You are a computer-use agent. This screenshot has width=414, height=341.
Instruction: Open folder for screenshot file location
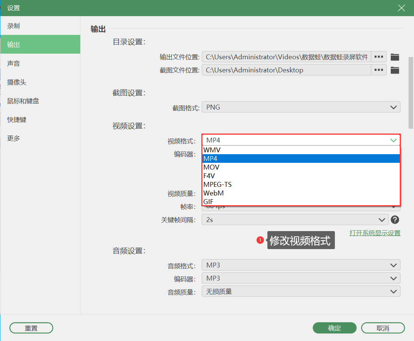[x=395, y=70]
